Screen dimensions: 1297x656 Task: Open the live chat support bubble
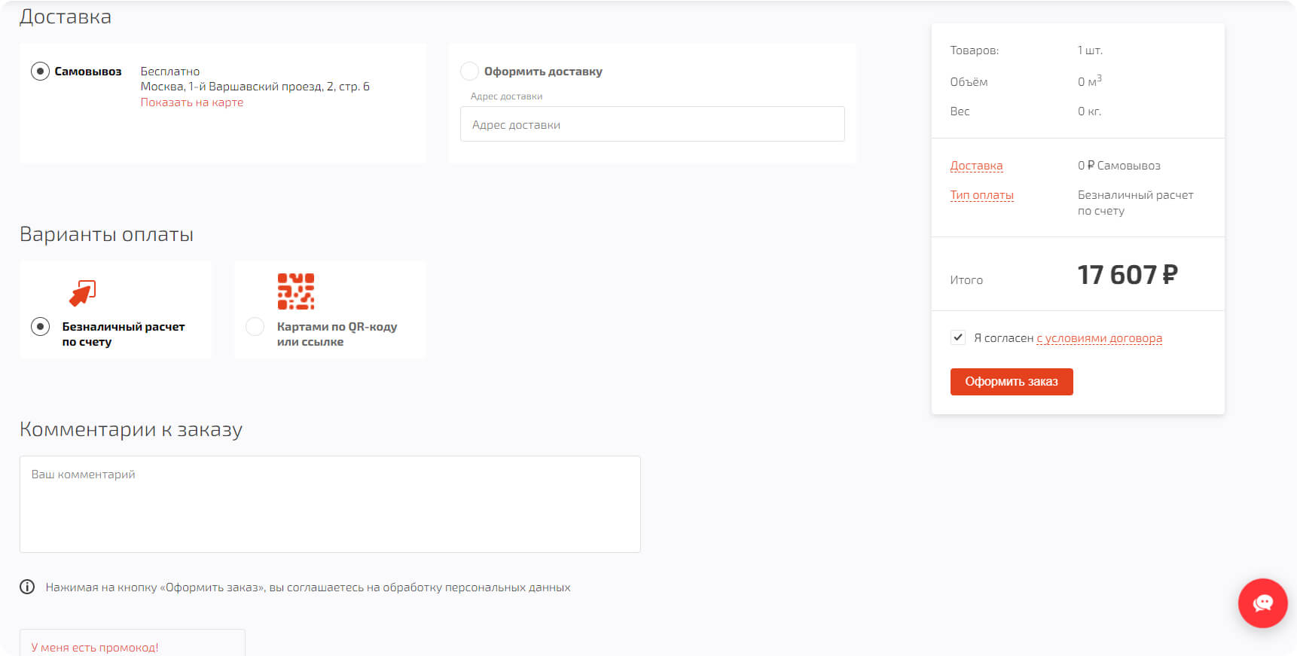tap(1262, 603)
